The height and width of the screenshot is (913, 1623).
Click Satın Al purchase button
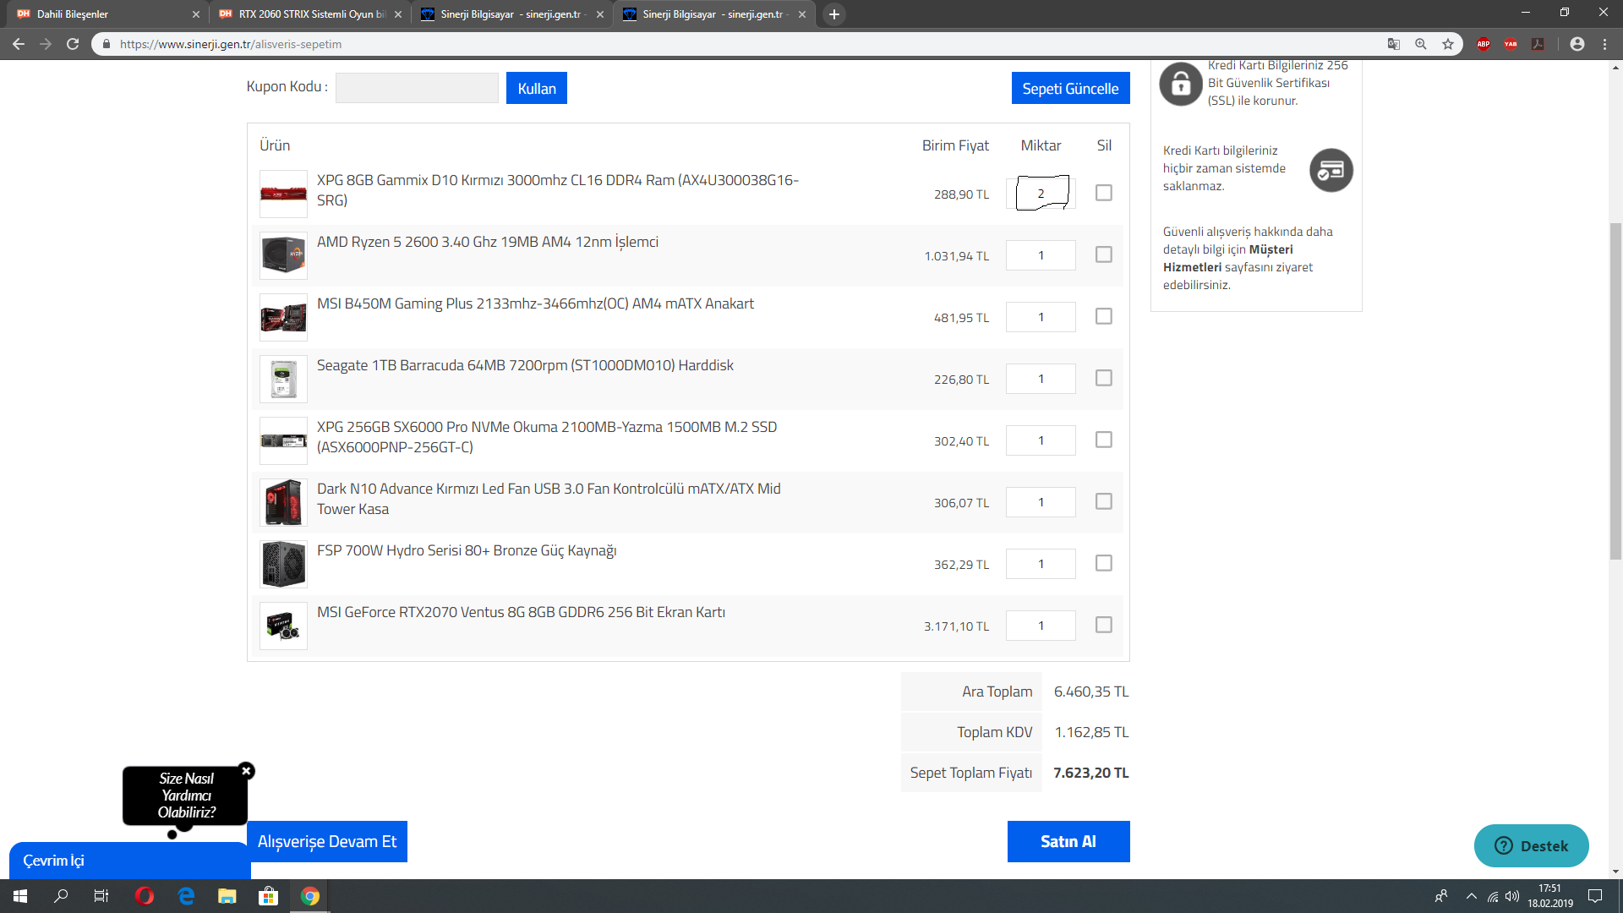pos(1068,841)
